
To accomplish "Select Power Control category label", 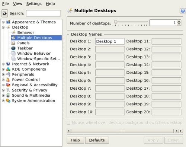I will tap(26, 80).
